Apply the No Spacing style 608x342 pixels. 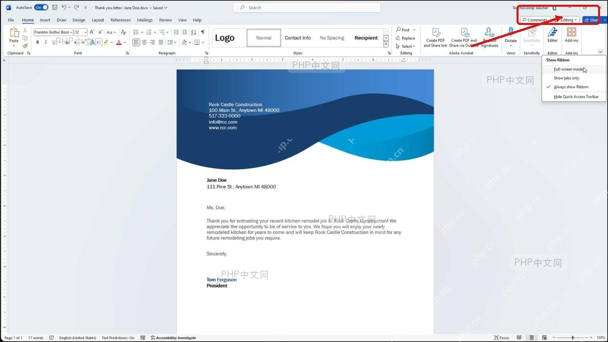tap(332, 38)
